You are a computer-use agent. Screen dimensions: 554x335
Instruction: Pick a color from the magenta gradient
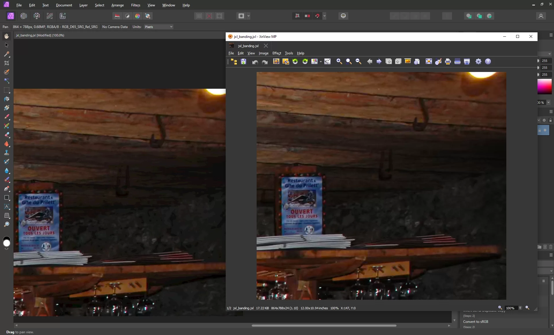[x=544, y=87]
